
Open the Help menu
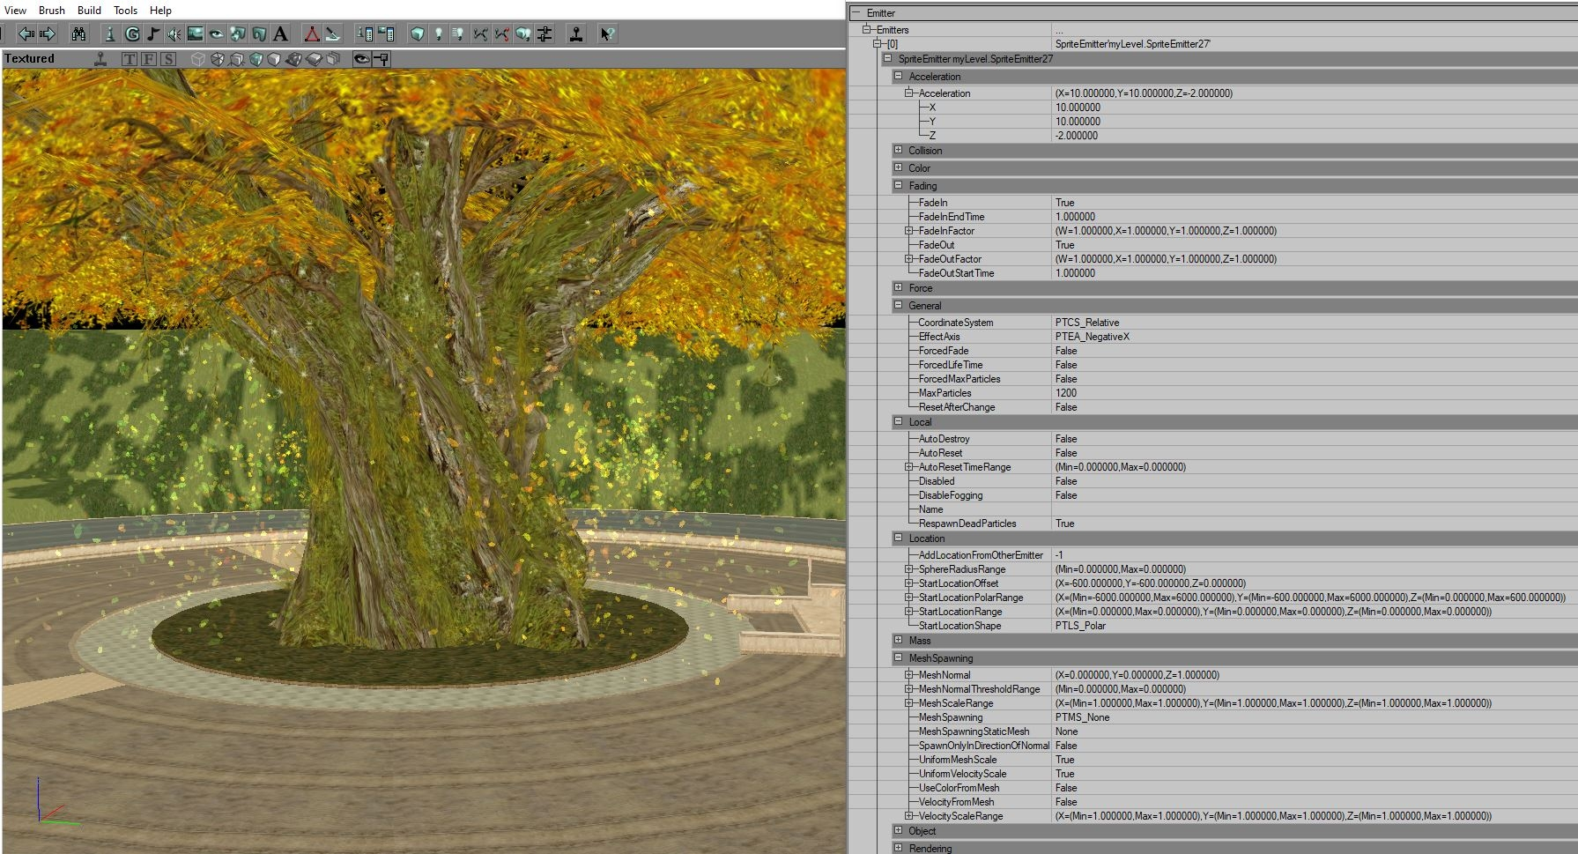(x=160, y=10)
